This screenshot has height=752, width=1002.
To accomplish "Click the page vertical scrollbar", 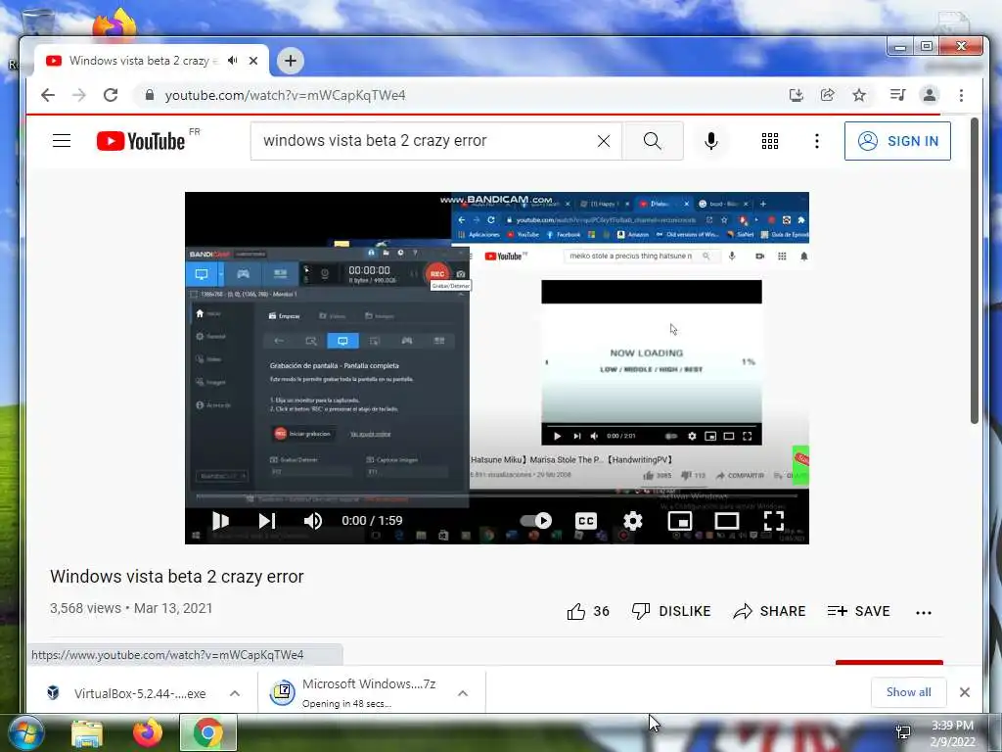I will [974, 270].
